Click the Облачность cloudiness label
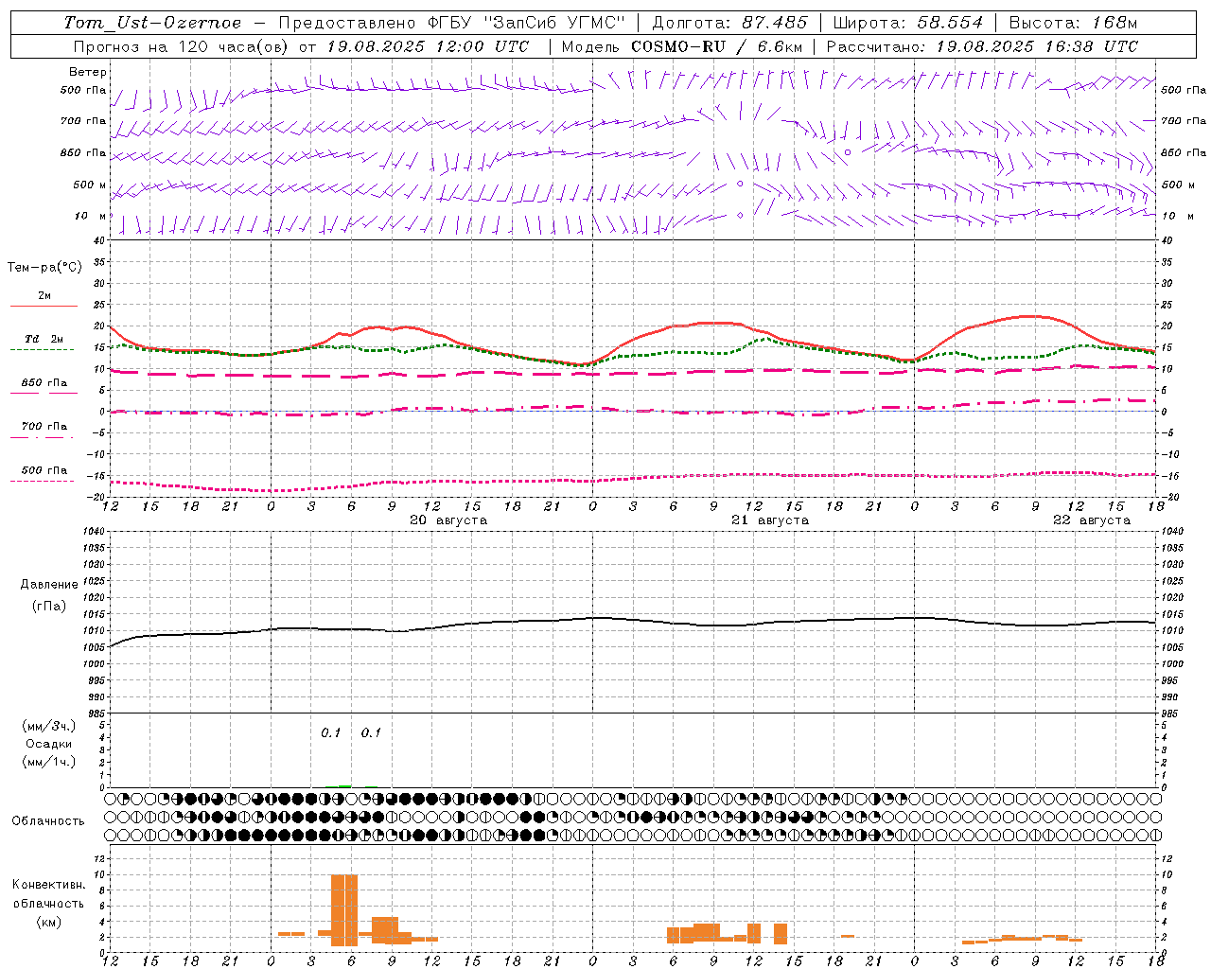 48,820
